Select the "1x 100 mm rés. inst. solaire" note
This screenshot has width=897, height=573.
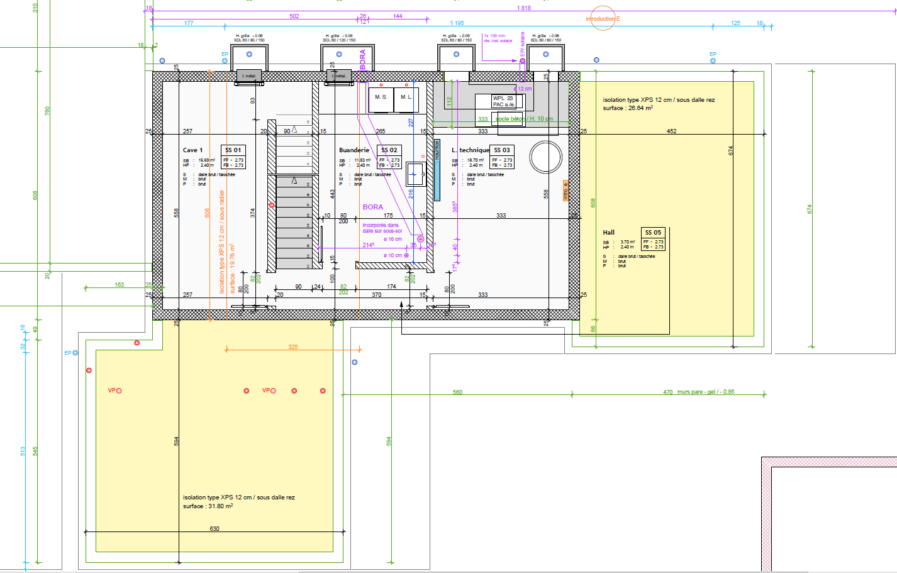pos(498,38)
